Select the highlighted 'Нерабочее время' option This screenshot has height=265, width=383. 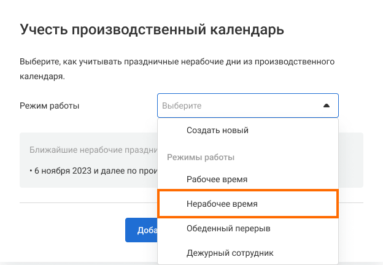tap(222, 204)
